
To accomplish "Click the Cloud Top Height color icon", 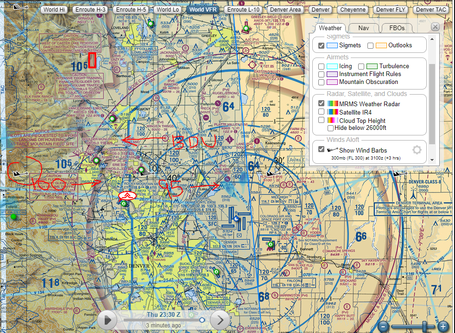I will 333,120.
